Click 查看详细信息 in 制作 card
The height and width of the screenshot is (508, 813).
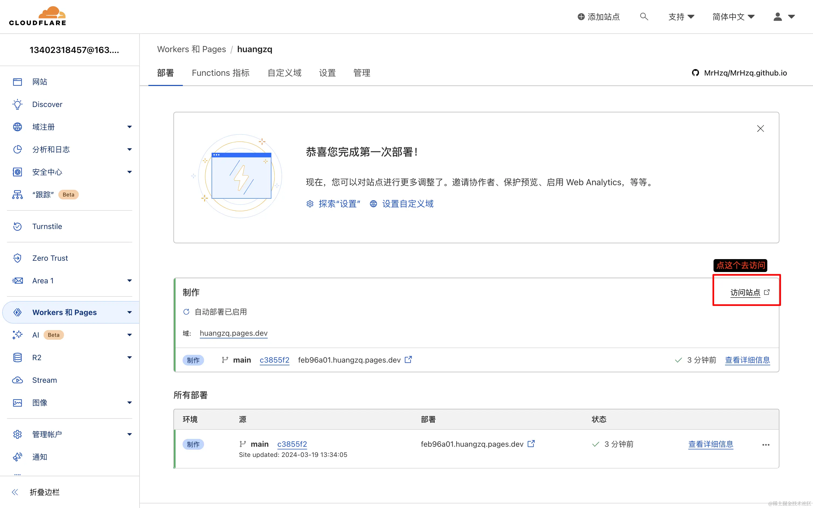tap(747, 360)
